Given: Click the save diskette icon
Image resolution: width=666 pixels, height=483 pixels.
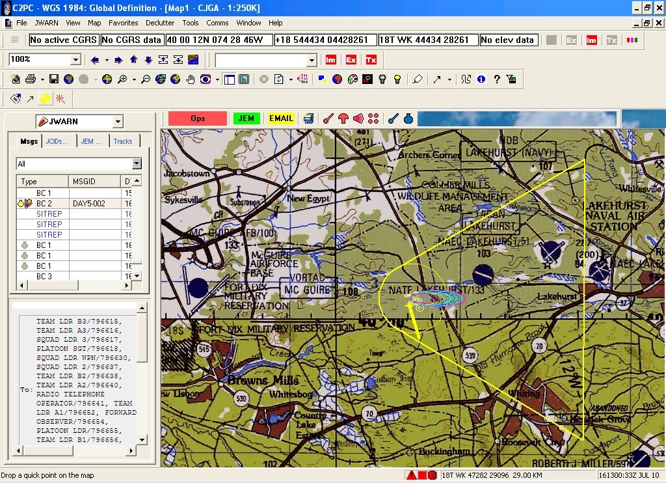Looking at the screenshot, I should 54,79.
